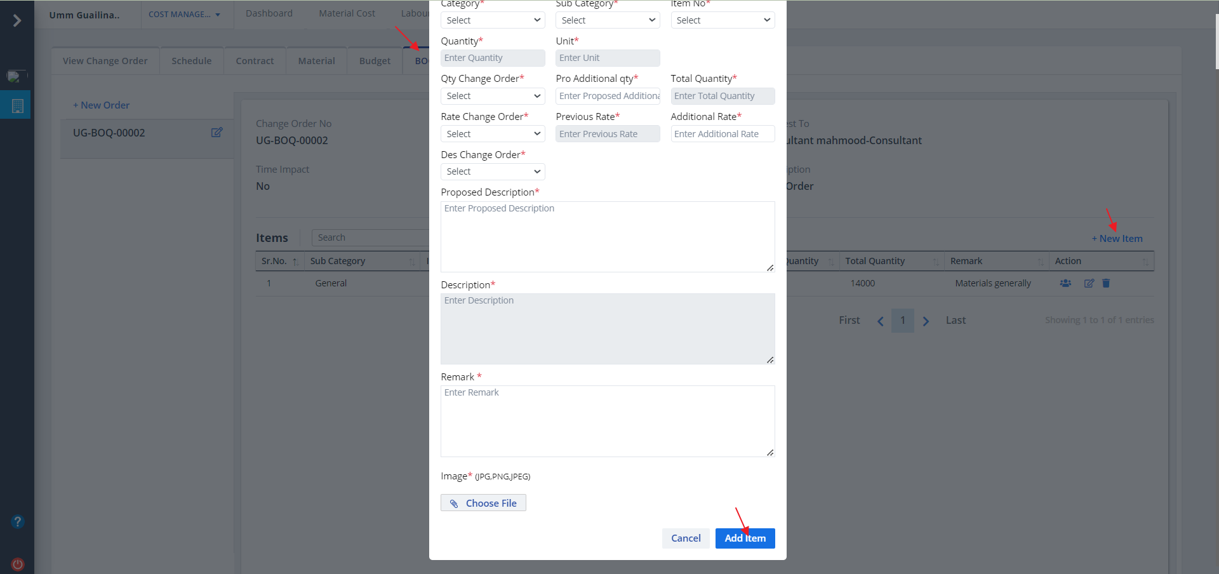The width and height of the screenshot is (1219, 574).
Task: Click edit icon in Action column
Action: click(1089, 283)
